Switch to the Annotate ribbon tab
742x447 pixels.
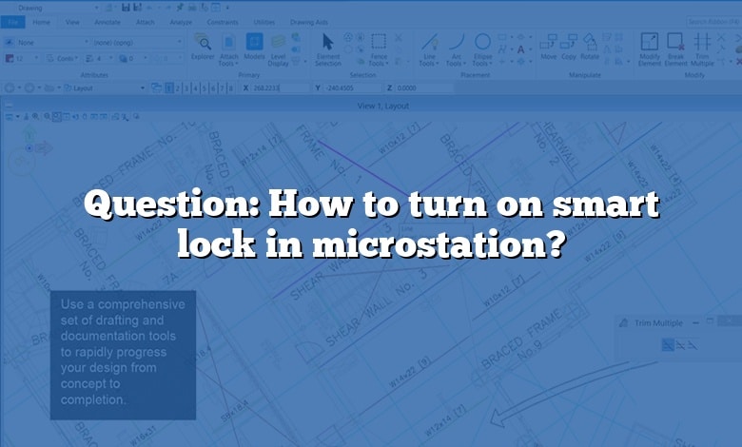point(107,22)
